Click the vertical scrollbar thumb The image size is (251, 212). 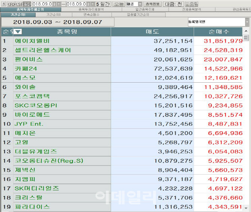tap(246, 38)
